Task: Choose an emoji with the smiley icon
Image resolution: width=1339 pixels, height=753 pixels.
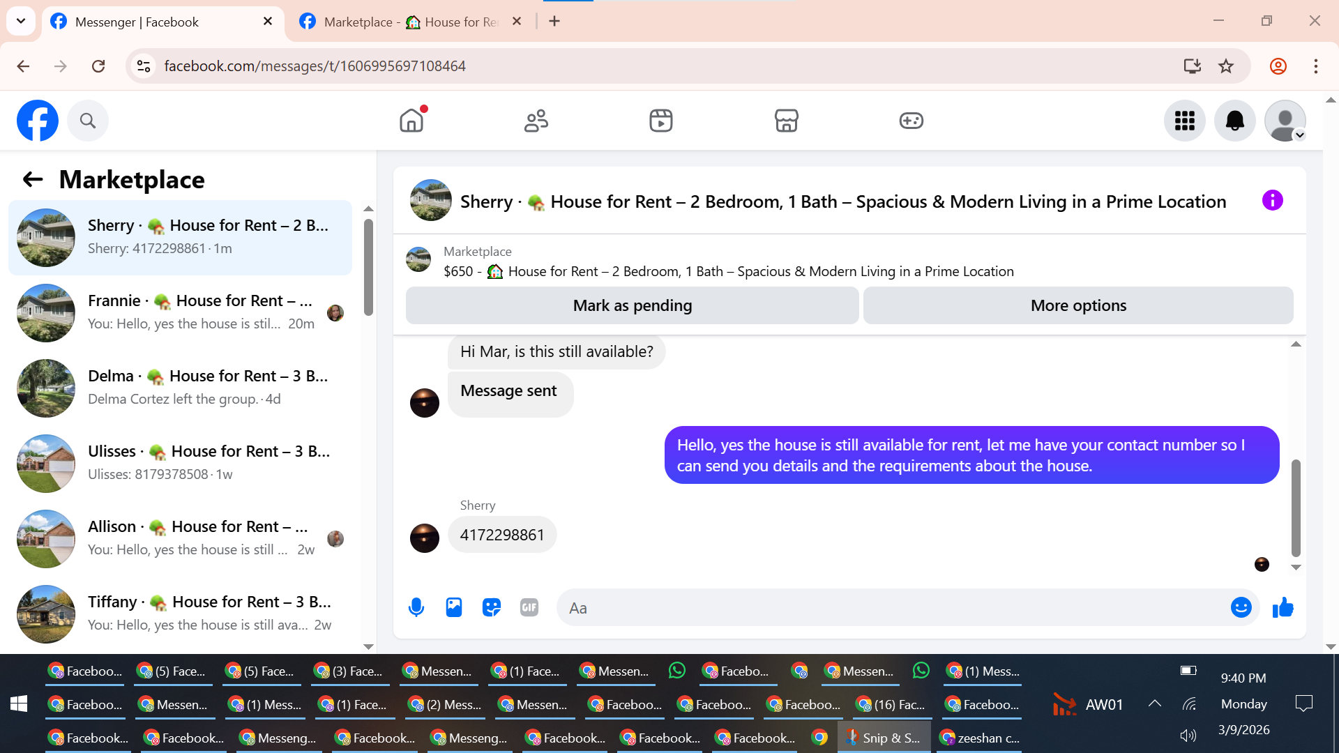Action: click(x=1241, y=608)
